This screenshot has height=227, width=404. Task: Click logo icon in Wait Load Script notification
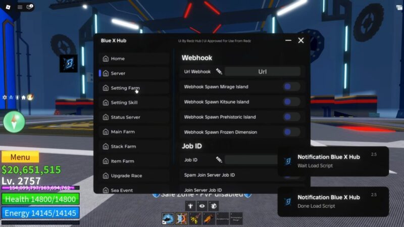click(x=288, y=161)
